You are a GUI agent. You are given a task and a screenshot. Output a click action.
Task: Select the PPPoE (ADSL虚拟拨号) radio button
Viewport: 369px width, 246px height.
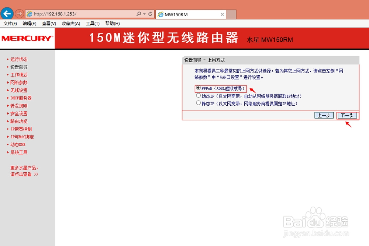point(199,88)
